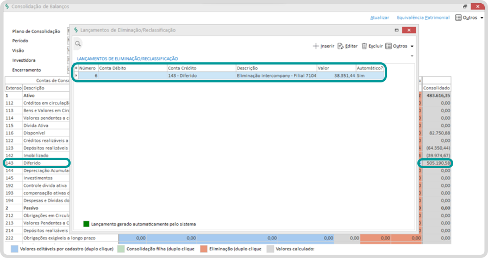Viewport: 488px width, 258px height.
Task: Click the magnifier search icon in dialog
Action: pos(78,43)
